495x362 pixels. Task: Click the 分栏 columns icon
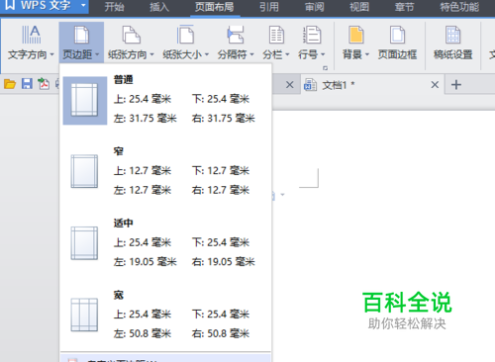pyautogui.click(x=276, y=35)
